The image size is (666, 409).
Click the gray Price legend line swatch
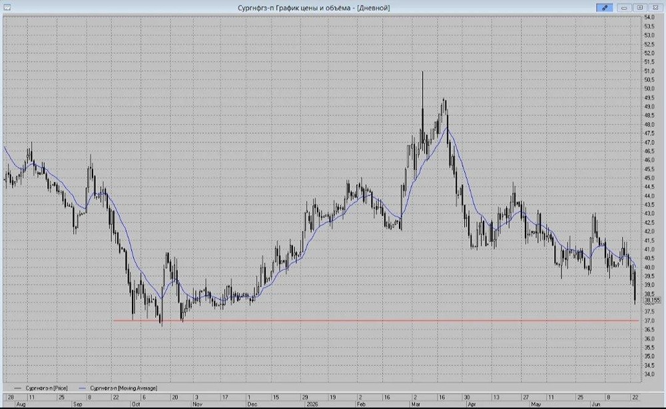[x=17, y=388]
